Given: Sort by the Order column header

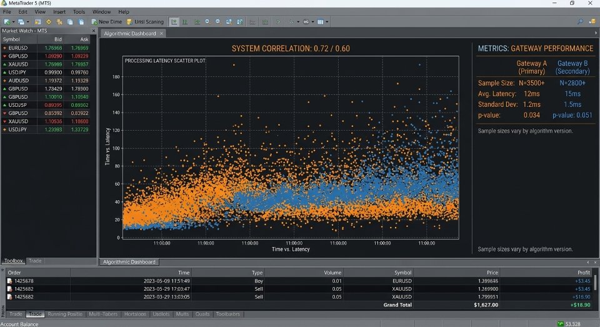Looking at the screenshot, I should [38, 273].
